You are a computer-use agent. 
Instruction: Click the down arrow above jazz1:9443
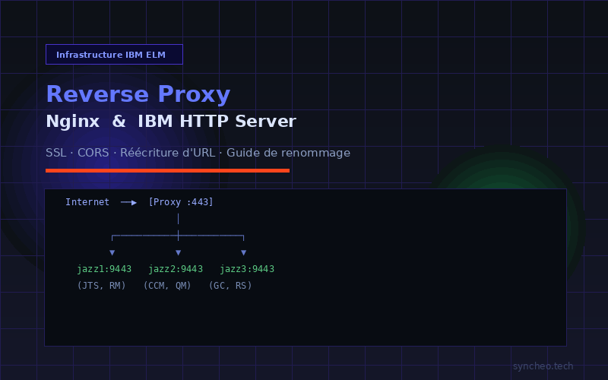[x=112, y=252]
